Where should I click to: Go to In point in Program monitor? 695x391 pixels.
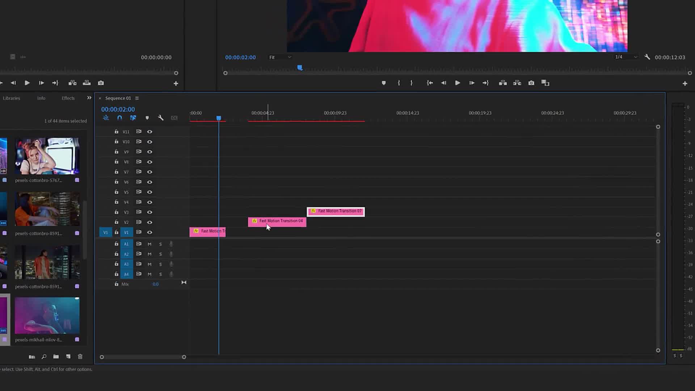pos(430,83)
